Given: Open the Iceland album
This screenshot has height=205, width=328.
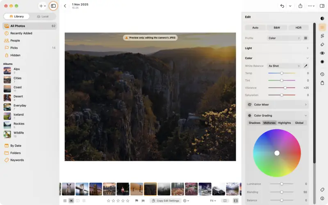Looking at the screenshot, I should tap(30, 116).
